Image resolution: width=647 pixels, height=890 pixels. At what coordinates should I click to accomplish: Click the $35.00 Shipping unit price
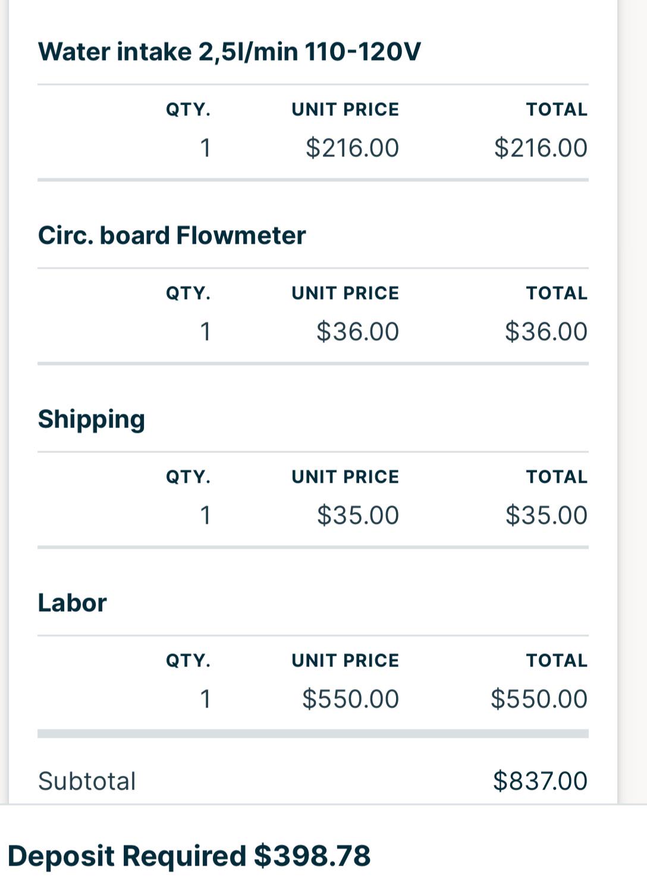357,515
